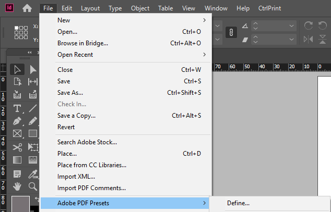Toggle constrain proportions chain link
The width and height of the screenshot is (331, 212).
coord(231,32)
